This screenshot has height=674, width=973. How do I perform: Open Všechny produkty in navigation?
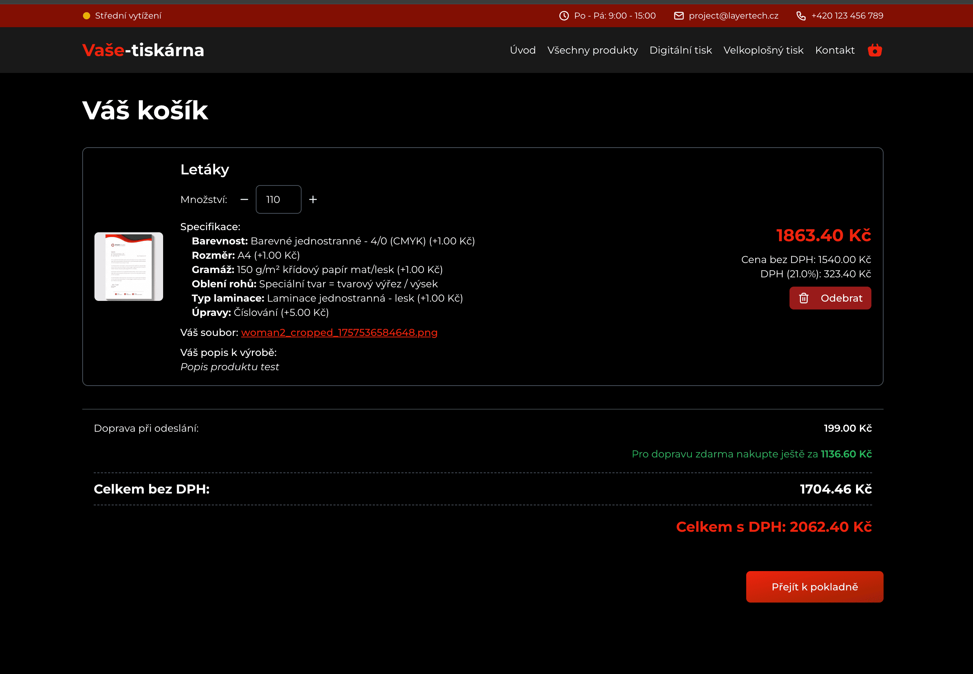[x=592, y=50]
